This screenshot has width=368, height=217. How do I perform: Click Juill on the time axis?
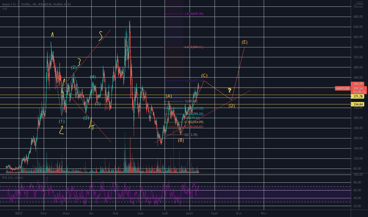click(x=165, y=213)
